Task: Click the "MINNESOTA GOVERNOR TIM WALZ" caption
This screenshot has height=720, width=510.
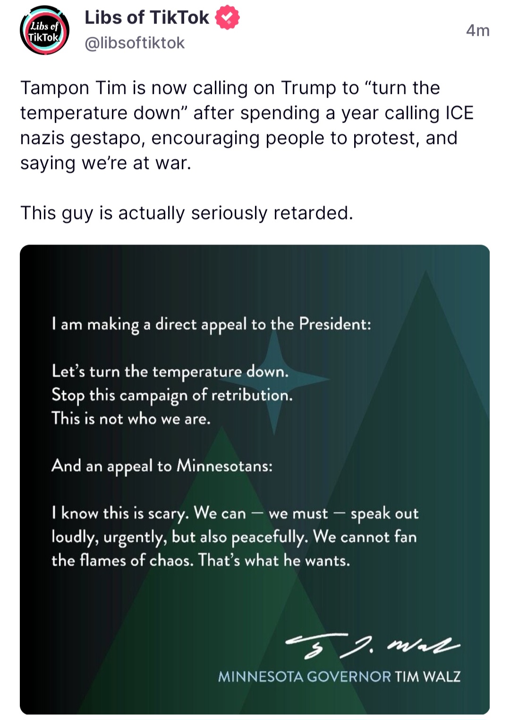Action: (x=339, y=677)
